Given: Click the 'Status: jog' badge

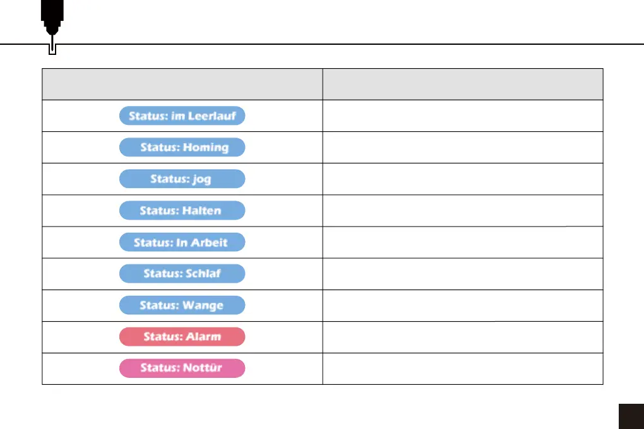Looking at the screenshot, I should (182, 179).
